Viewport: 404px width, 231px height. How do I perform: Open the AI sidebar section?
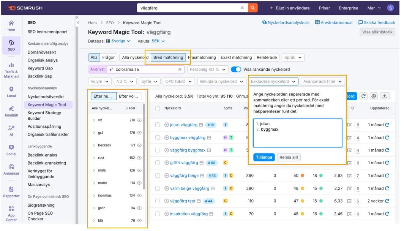[x=11, y=131]
